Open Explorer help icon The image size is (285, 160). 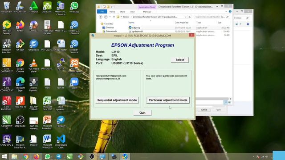click(230, 12)
